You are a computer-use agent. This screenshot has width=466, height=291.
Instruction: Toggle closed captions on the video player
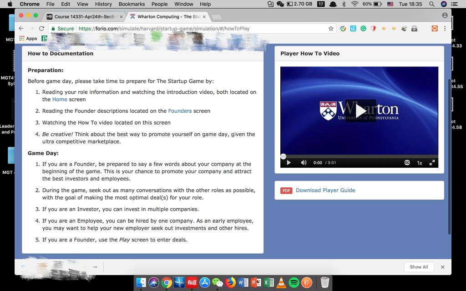(x=407, y=163)
